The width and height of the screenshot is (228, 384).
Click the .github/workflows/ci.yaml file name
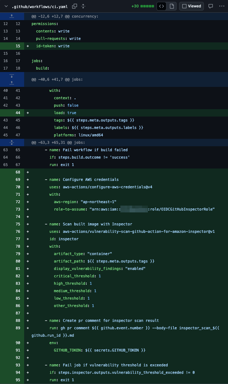pos(40,6)
